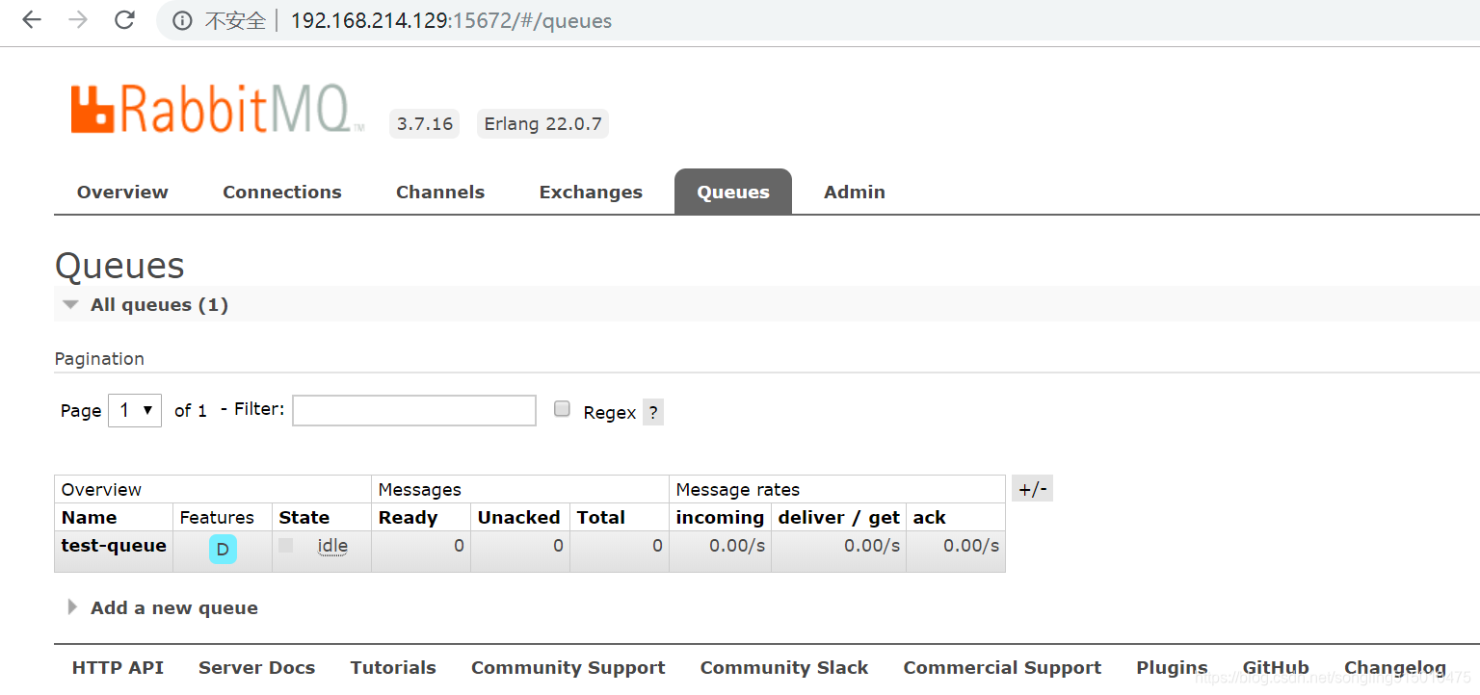This screenshot has height=695, width=1480.
Task: Open the Admin tab
Action: point(854,191)
